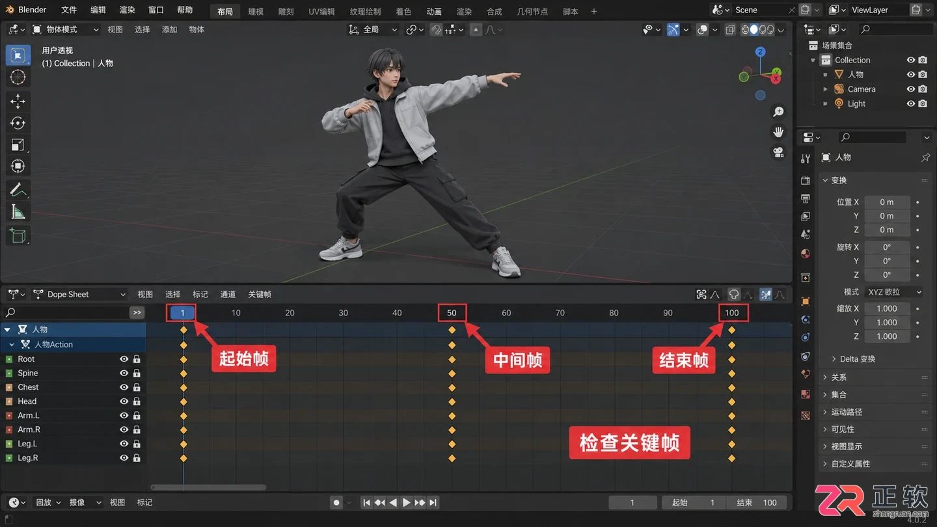Choose the Add Cube tool

(18, 236)
